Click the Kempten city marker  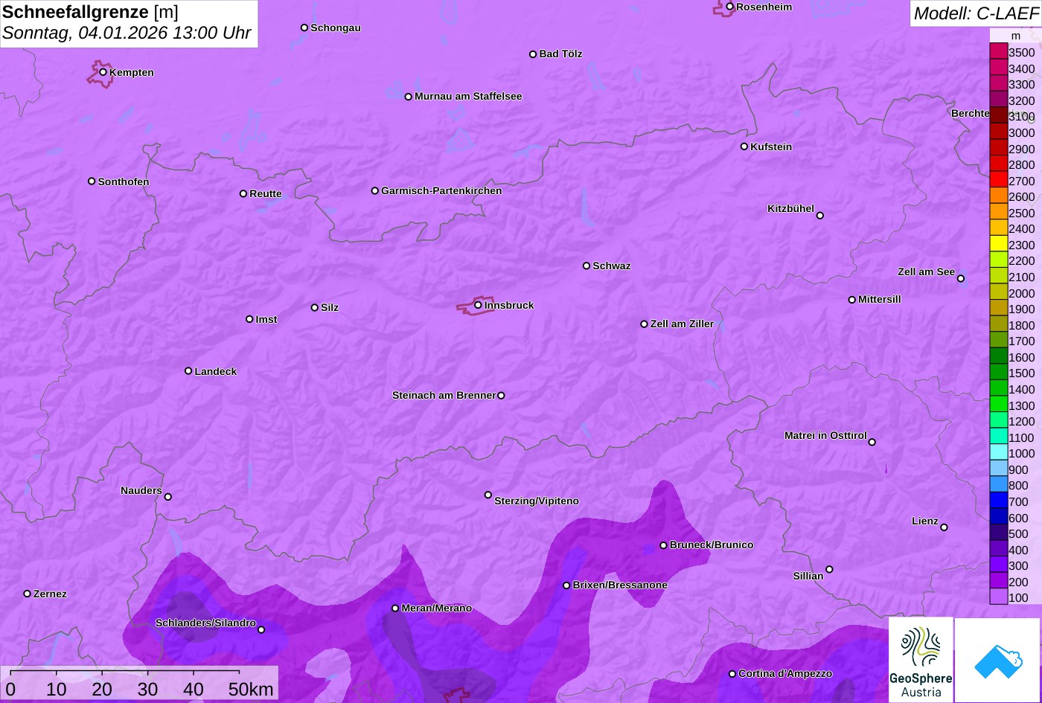click(x=103, y=72)
